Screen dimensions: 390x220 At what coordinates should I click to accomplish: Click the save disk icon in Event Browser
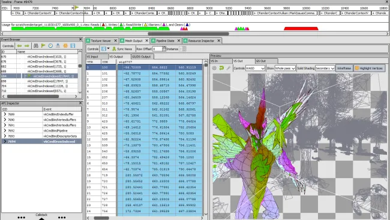[x=73, y=46]
